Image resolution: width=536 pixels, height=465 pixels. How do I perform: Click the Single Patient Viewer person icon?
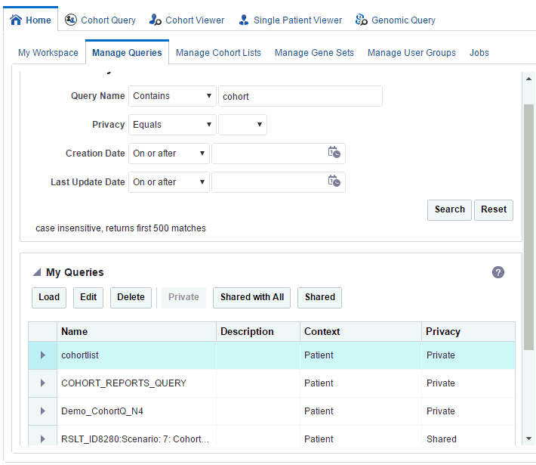click(243, 20)
